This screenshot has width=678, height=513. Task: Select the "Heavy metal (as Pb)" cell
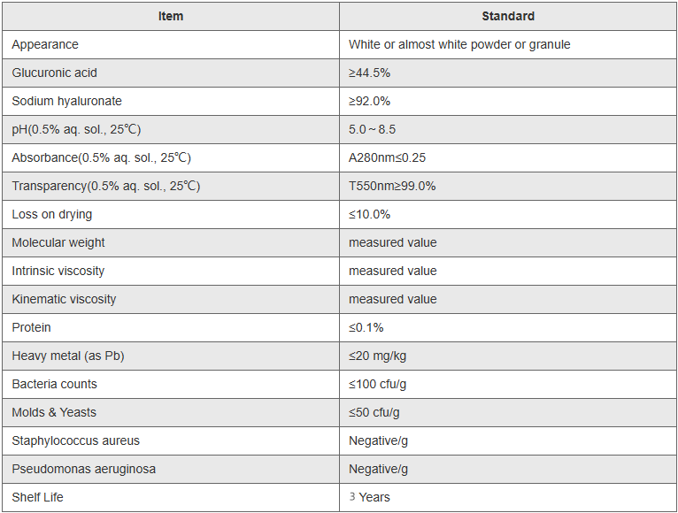68,356
